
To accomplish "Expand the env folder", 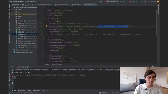I will 14,12.
